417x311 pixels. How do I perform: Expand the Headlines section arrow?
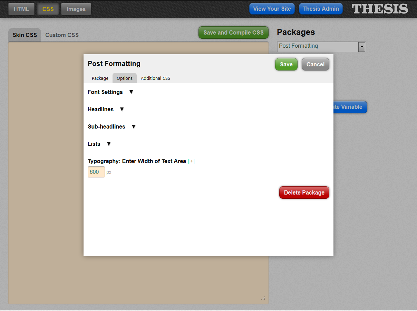tap(122, 109)
